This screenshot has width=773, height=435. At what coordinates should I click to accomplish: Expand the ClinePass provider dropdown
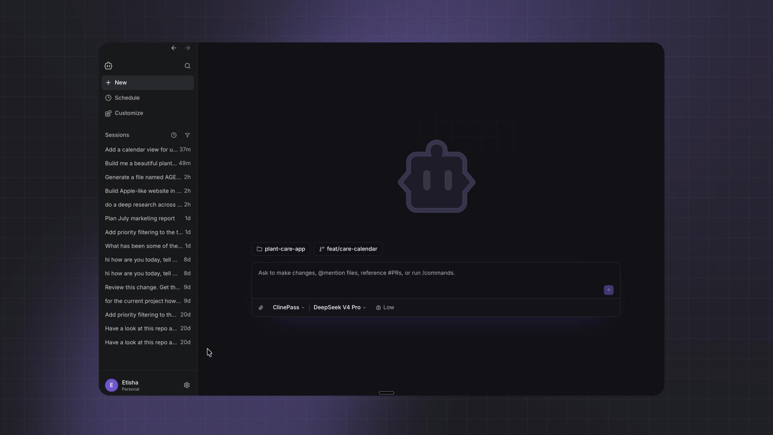[289, 307]
